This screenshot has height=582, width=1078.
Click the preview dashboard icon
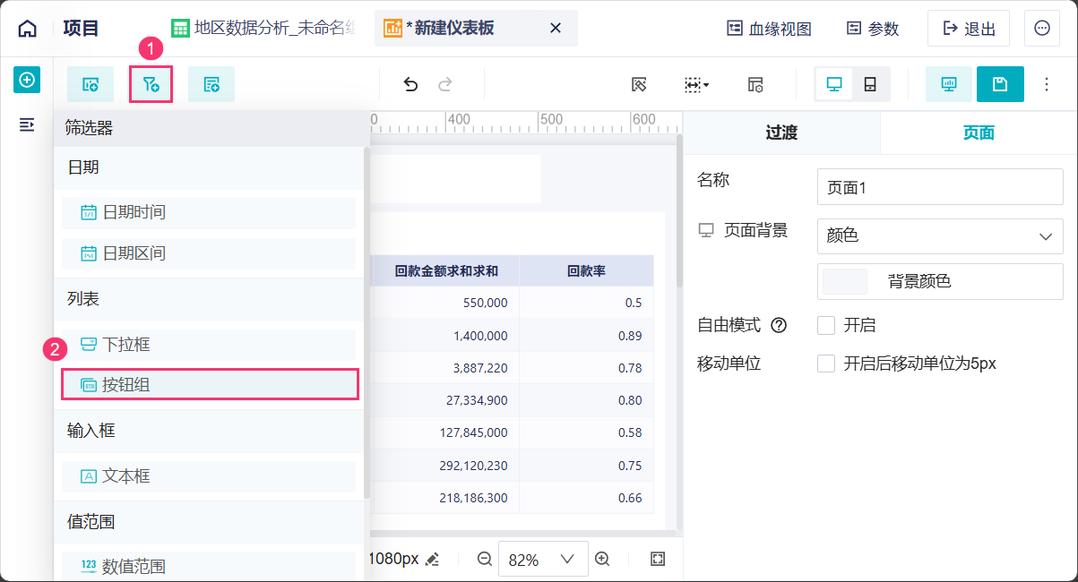click(948, 84)
